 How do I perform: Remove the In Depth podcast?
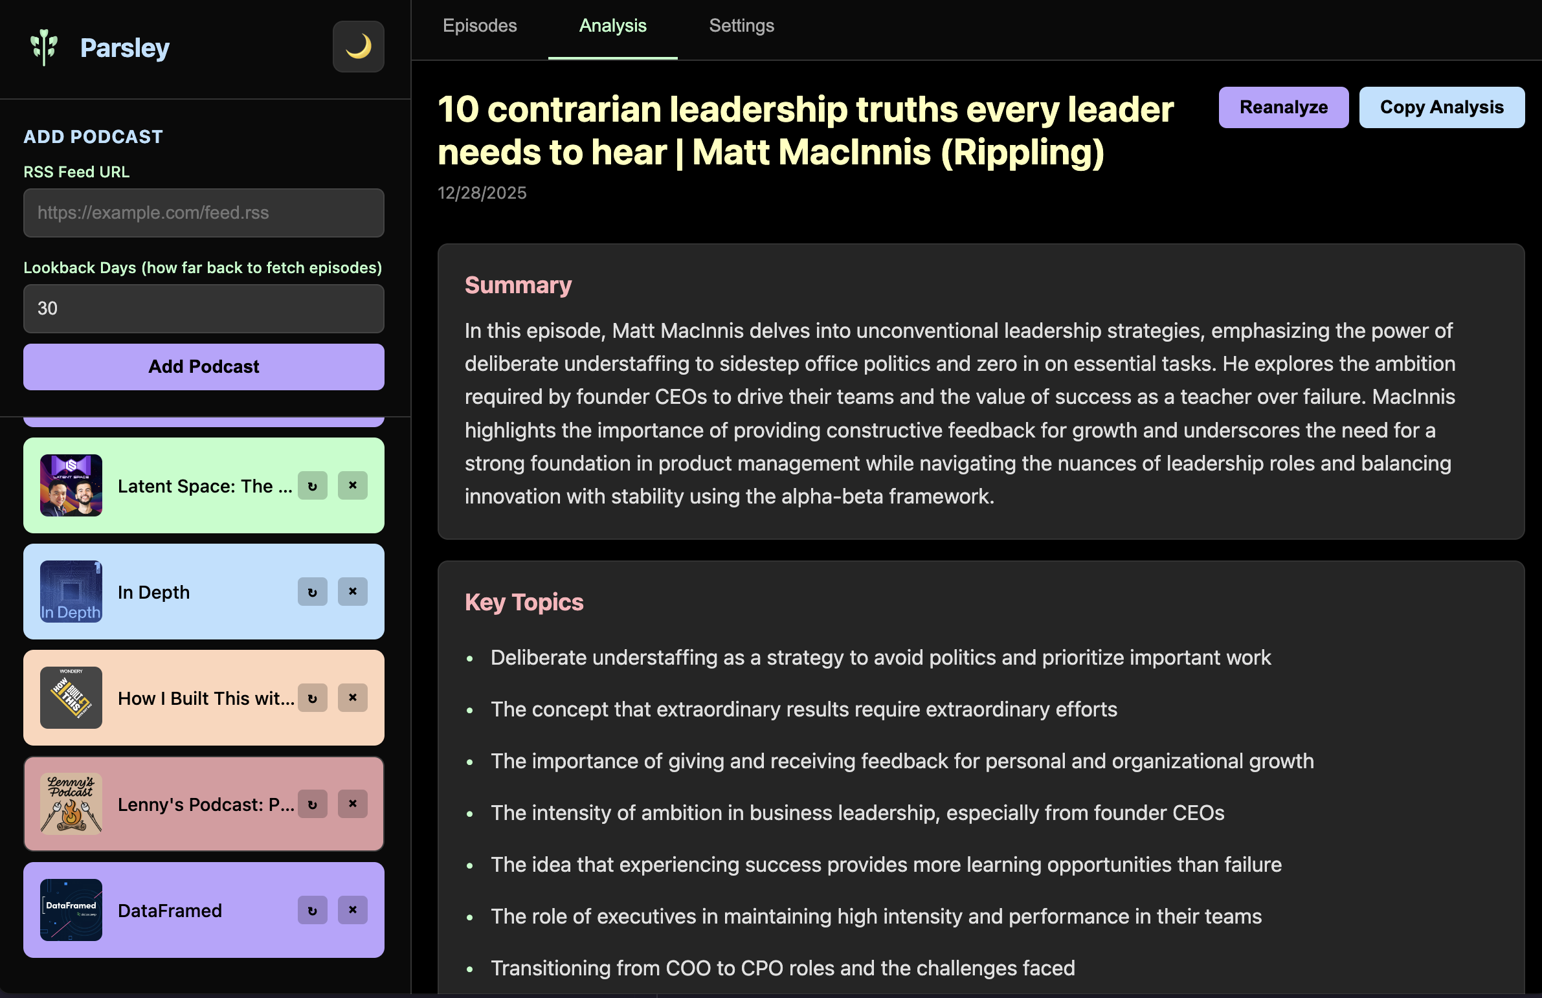352,592
